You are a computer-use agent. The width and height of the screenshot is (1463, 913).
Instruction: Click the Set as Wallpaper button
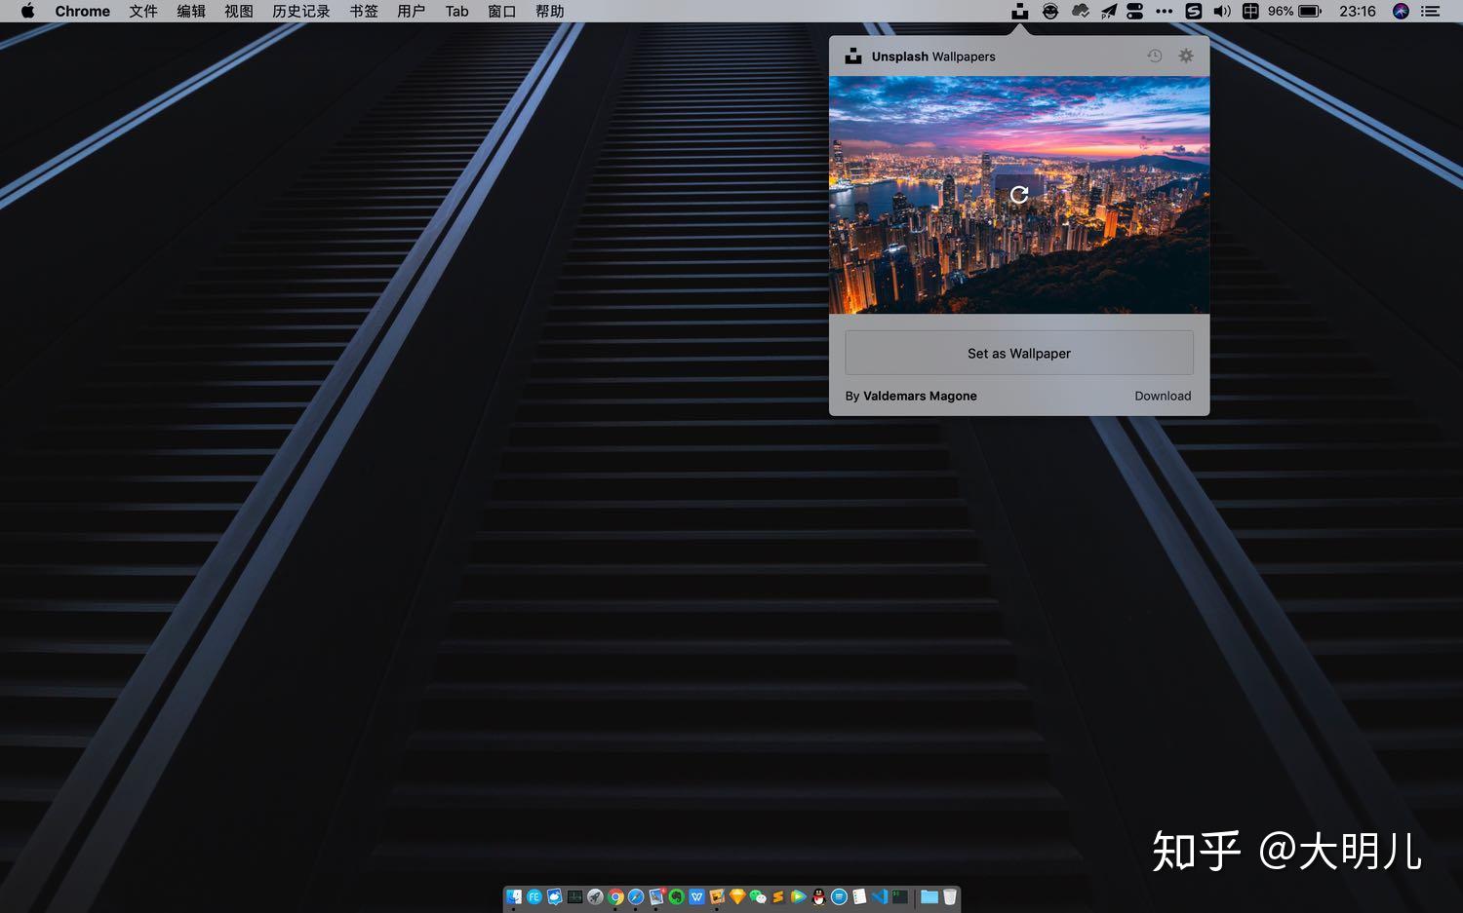(x=1019, y=353)
